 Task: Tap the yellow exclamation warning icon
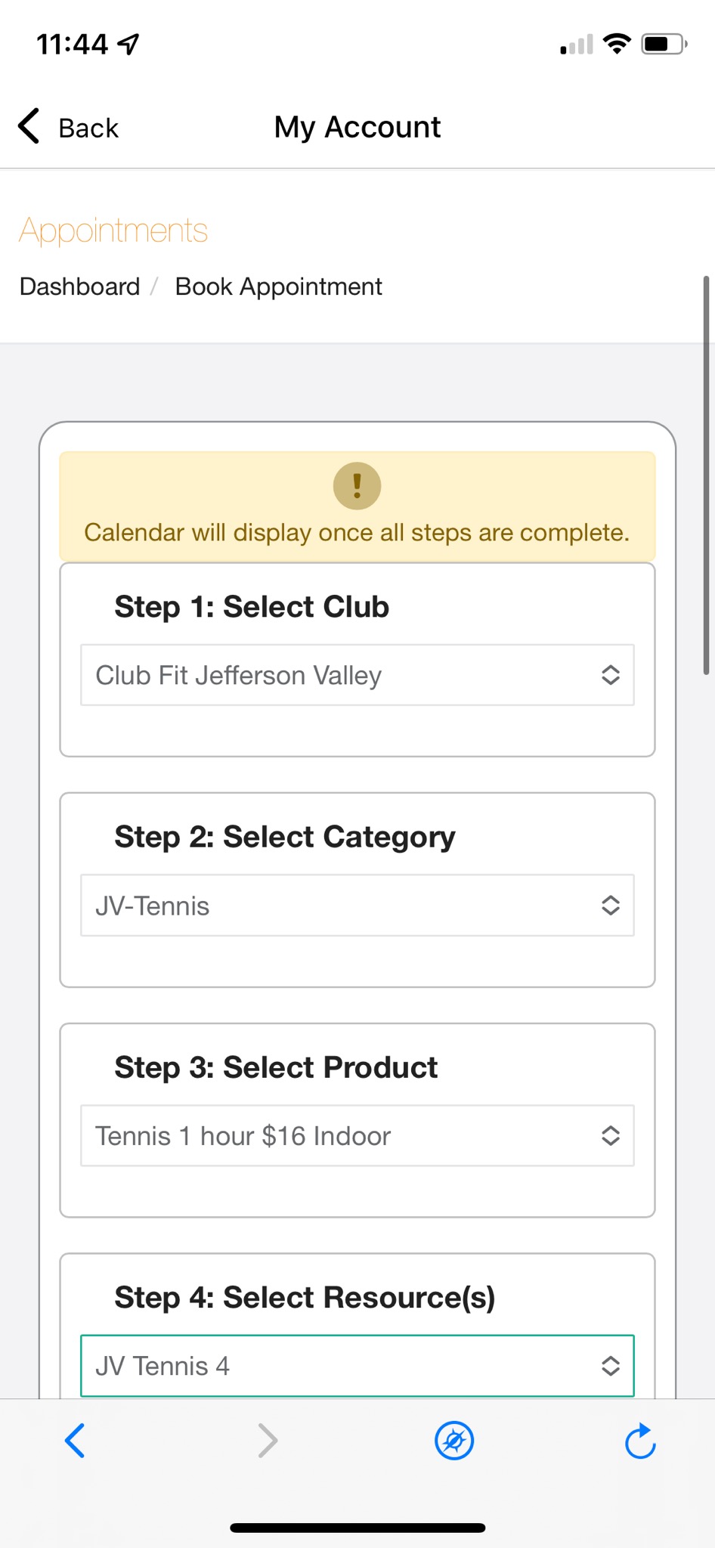(x=357, y=486)
